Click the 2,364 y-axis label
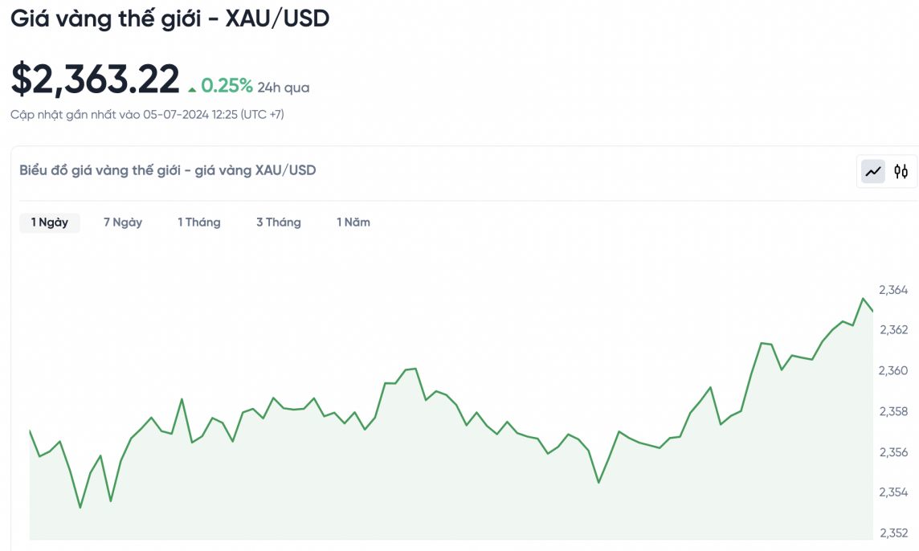919x551 pixels. [x=893, y=290]
